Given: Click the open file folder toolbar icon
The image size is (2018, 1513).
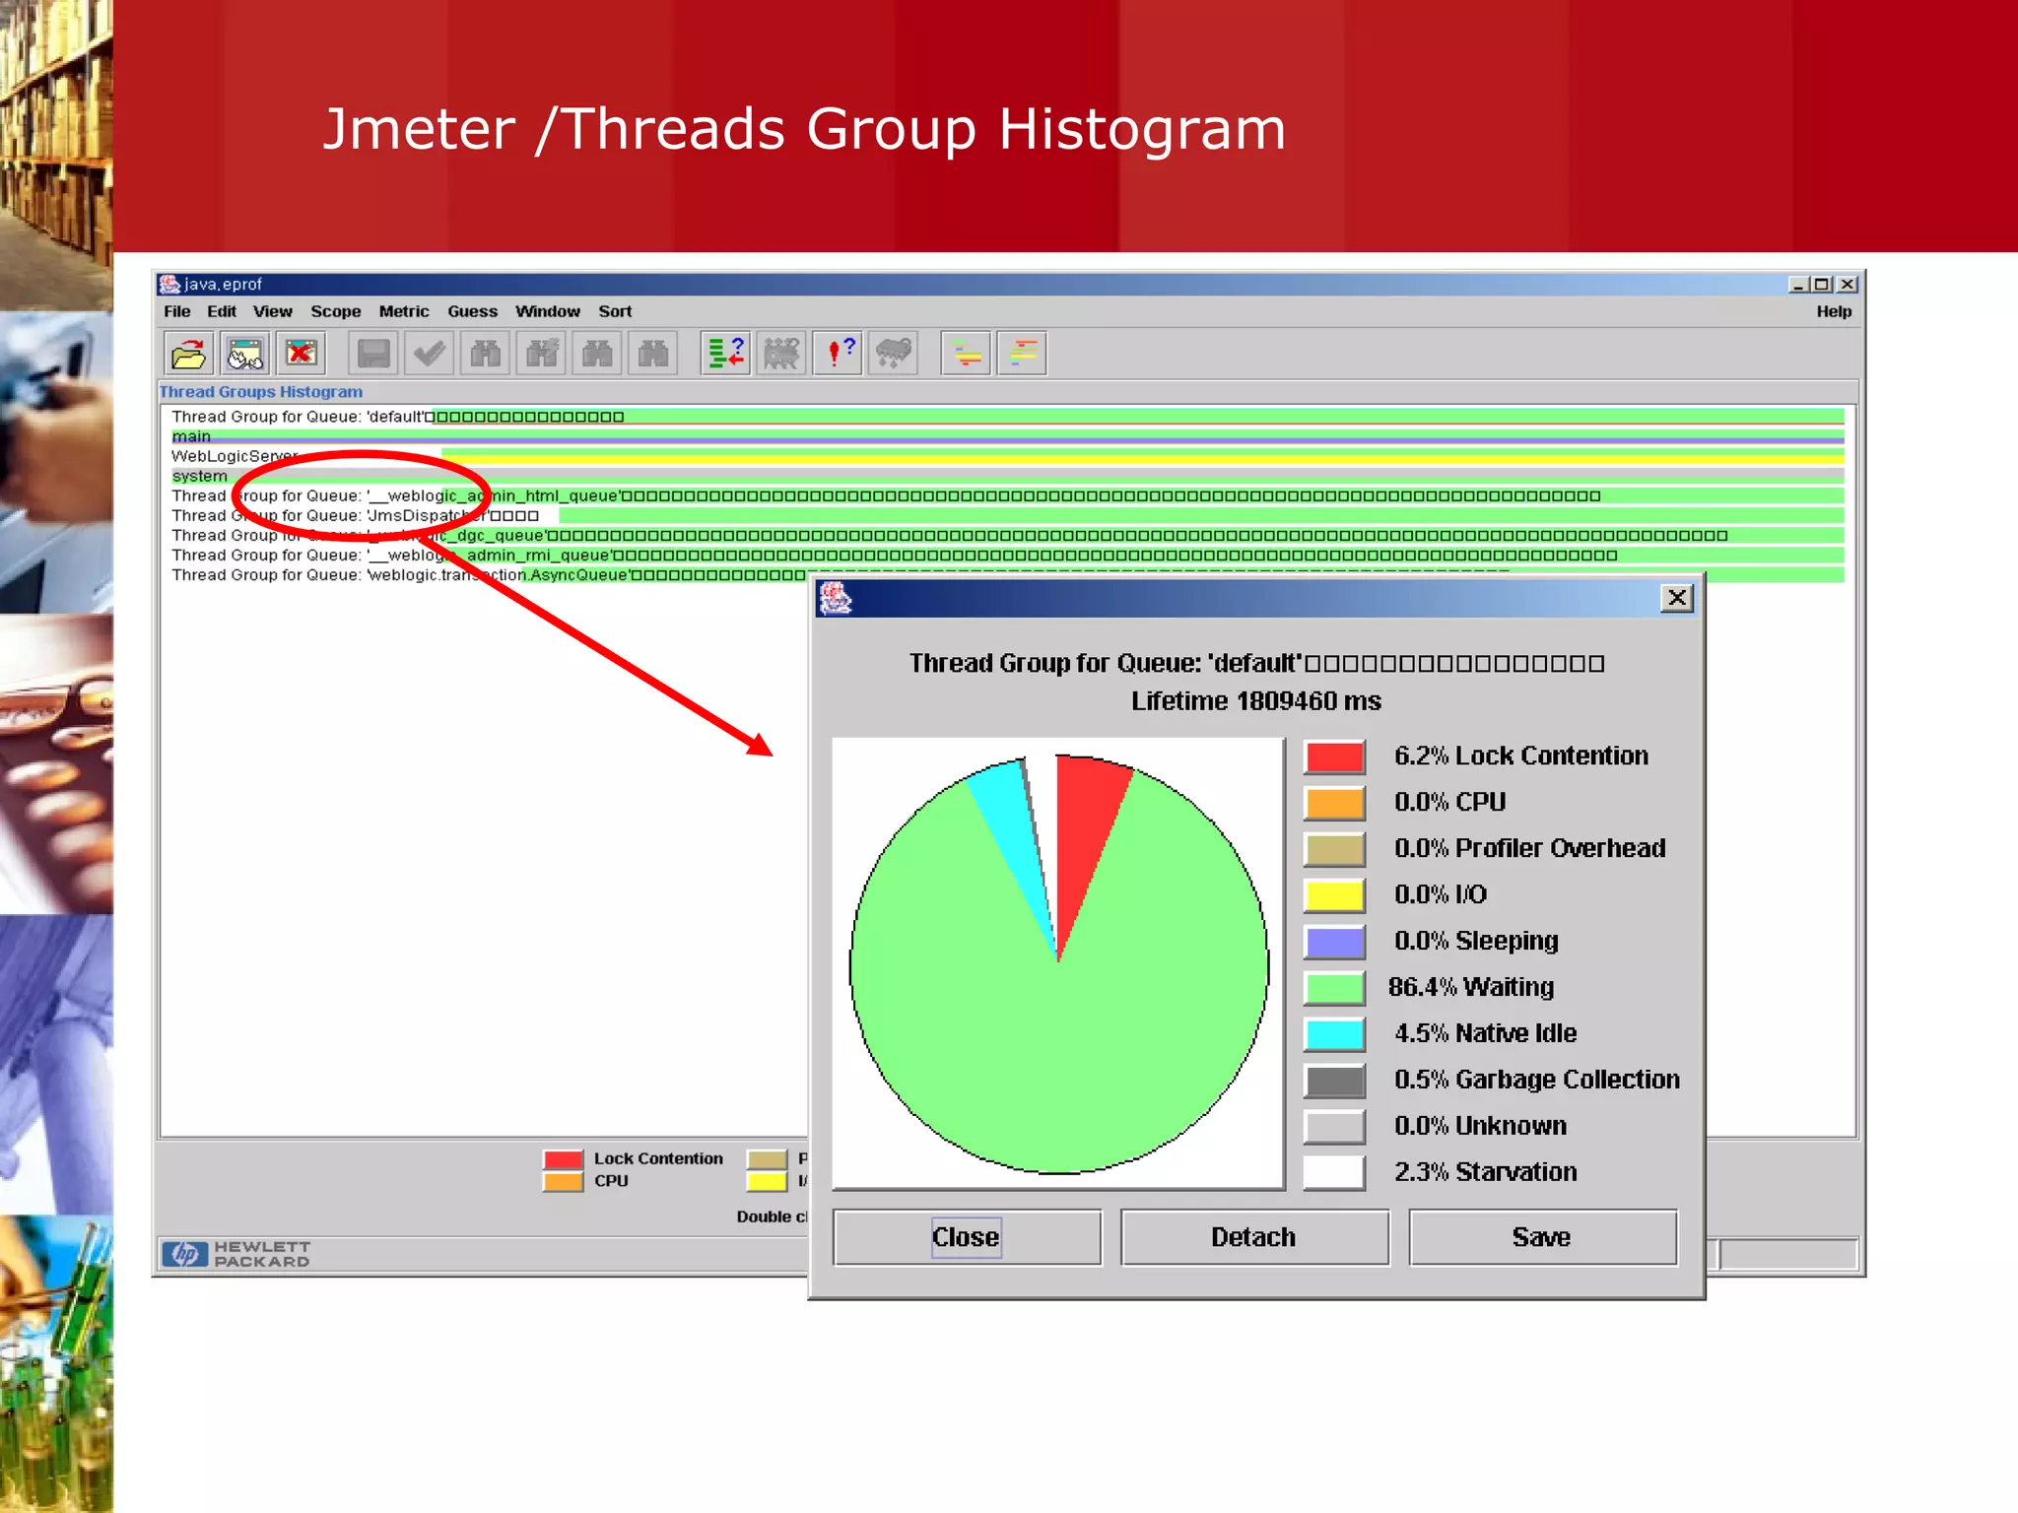Looking at the screenshot, I should pos(188,353).
